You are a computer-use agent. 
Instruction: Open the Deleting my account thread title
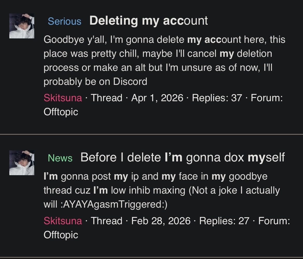(149, 21)
